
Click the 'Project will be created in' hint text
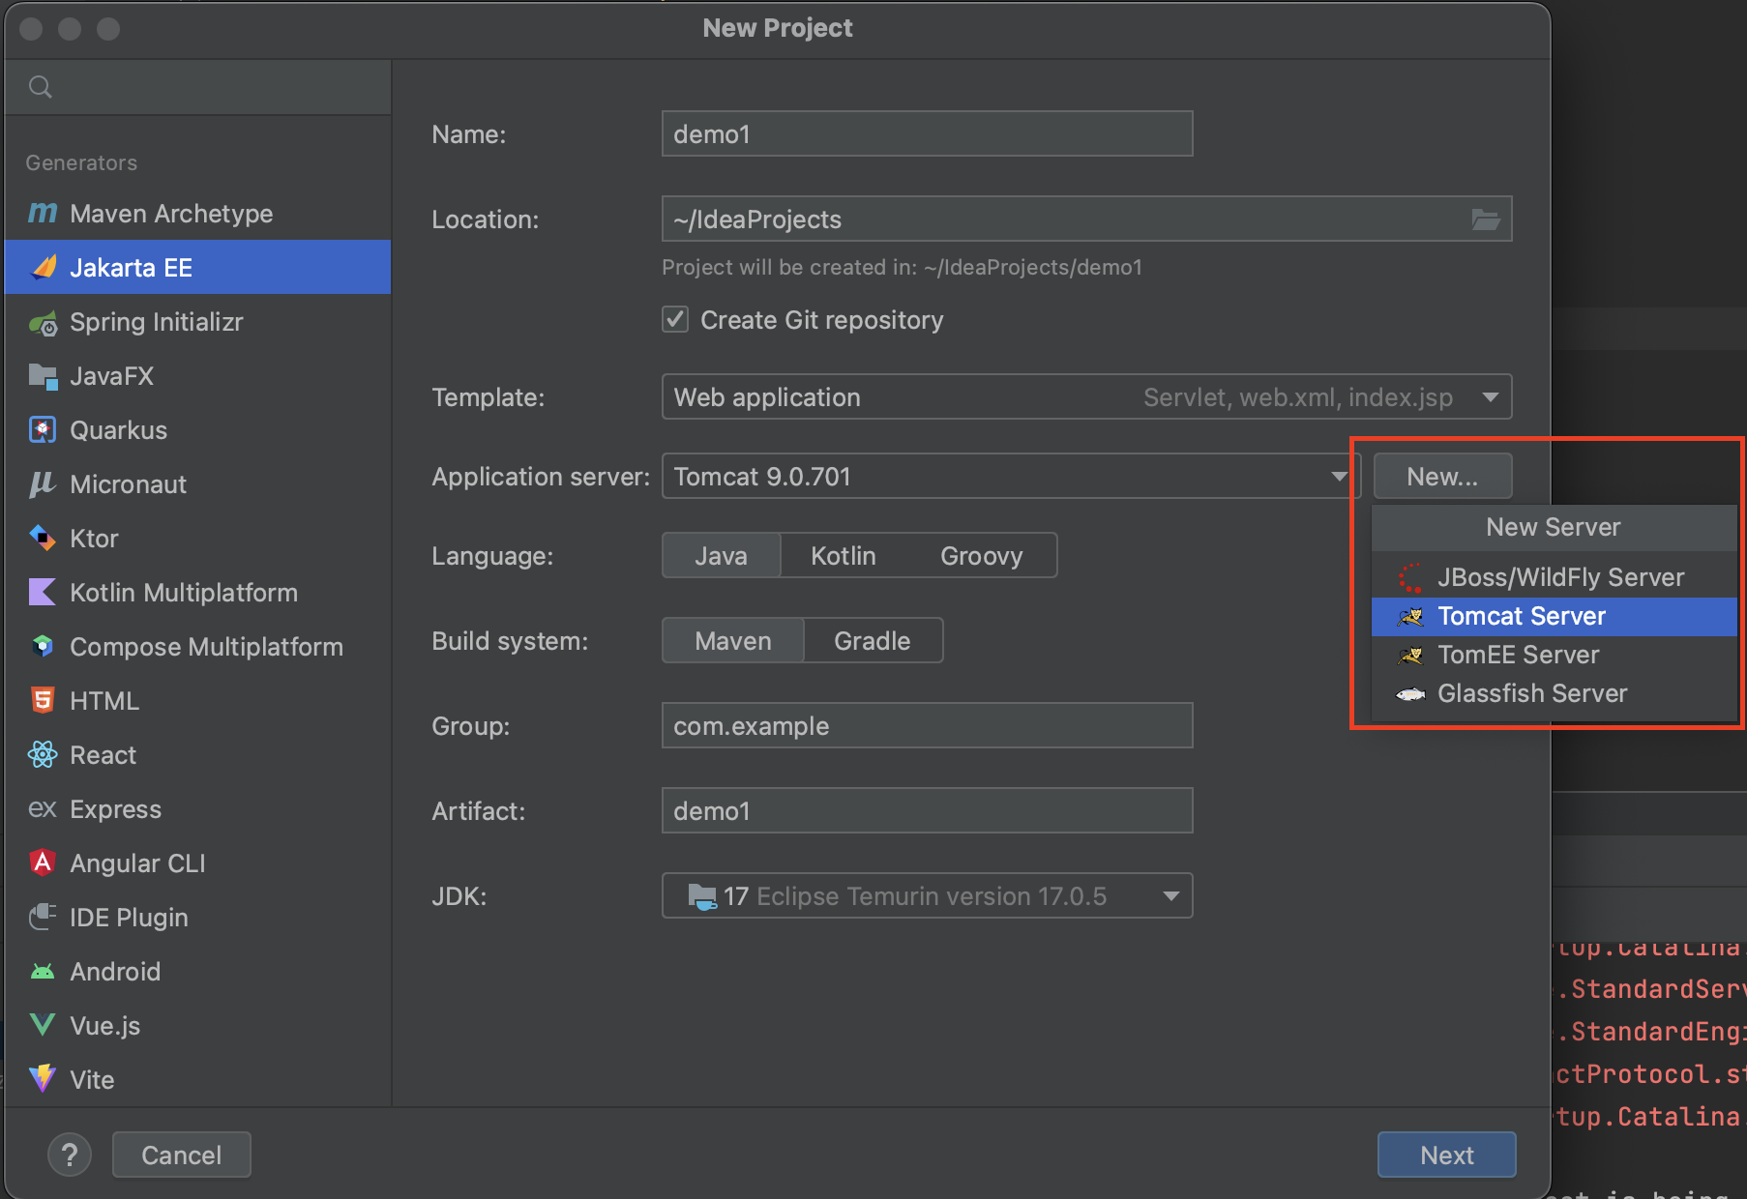pos(902,268)
